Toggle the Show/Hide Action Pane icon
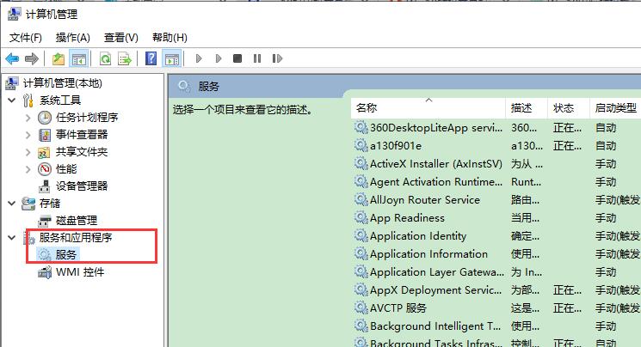 pos(172,58)
